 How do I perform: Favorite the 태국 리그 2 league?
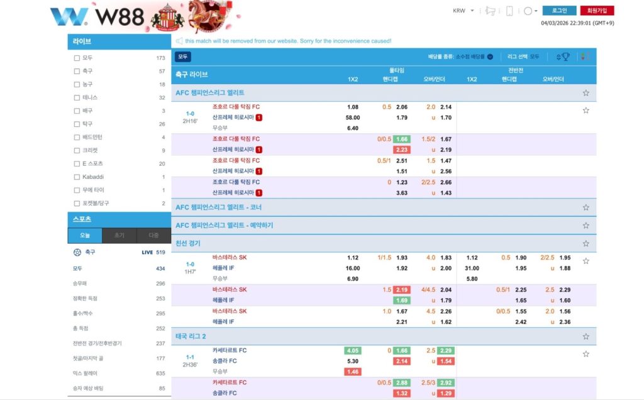click(586, 337)
